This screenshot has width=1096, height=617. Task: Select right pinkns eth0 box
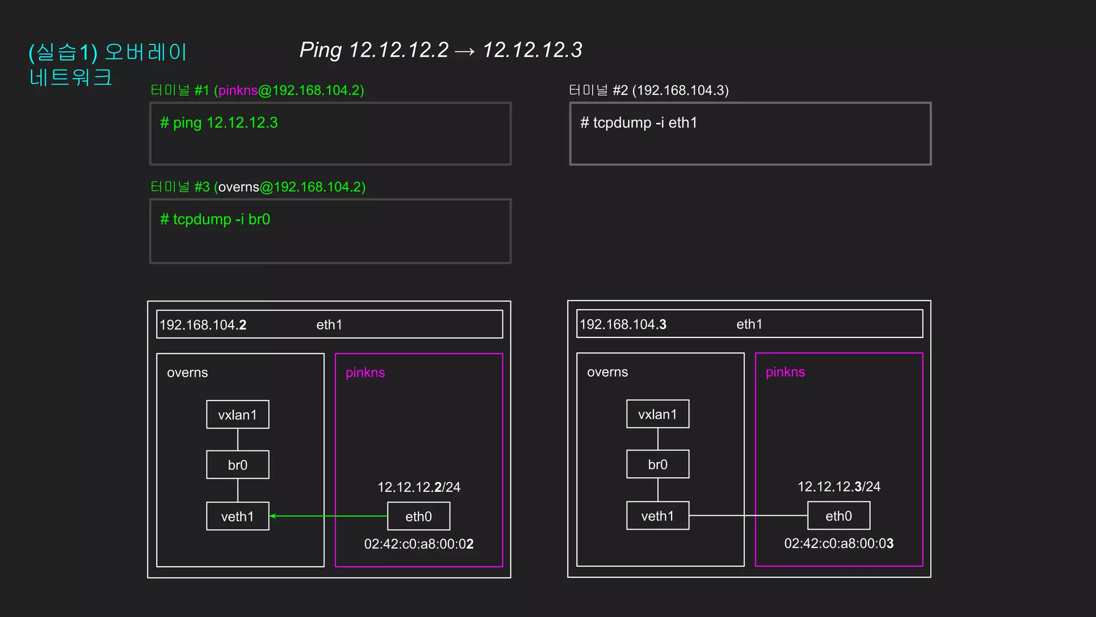point(839,516)
